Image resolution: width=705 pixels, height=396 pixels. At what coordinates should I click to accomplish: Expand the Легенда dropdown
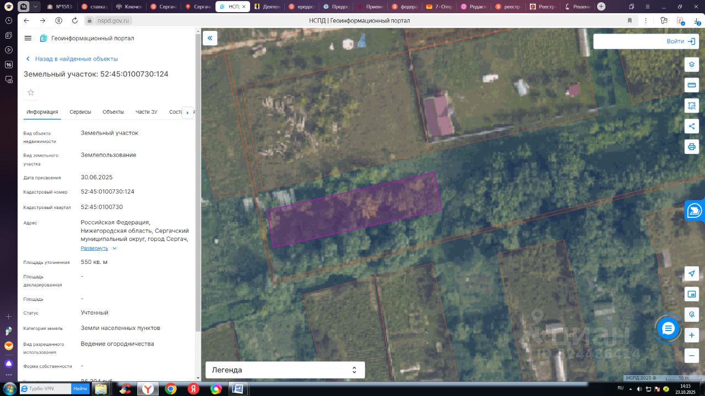285,370
